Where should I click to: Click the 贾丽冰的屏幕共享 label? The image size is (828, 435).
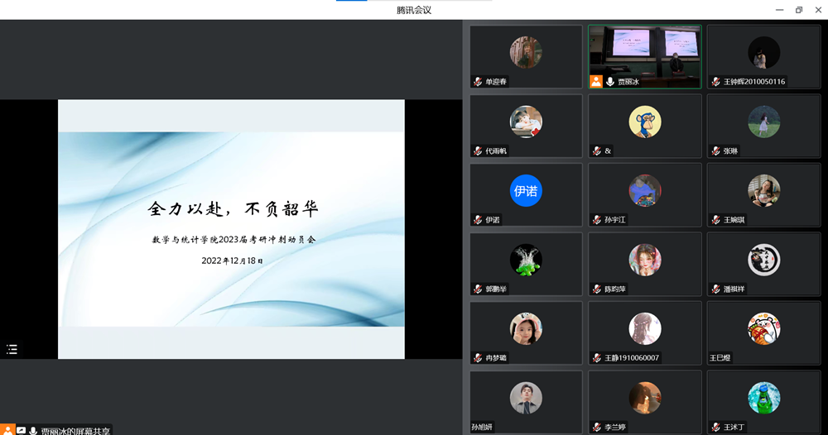coord(75,430)
